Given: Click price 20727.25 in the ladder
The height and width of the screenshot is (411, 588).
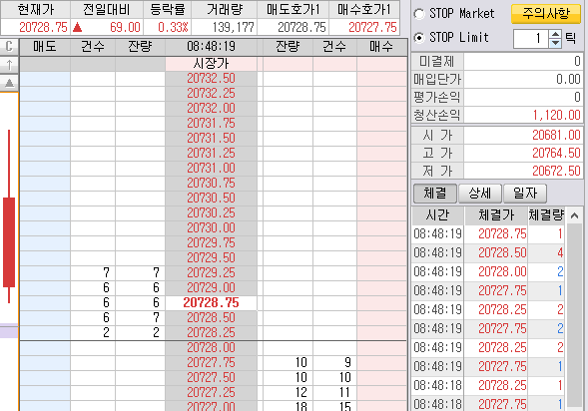Looking at the screenshot, I should (x=211, y=393).
